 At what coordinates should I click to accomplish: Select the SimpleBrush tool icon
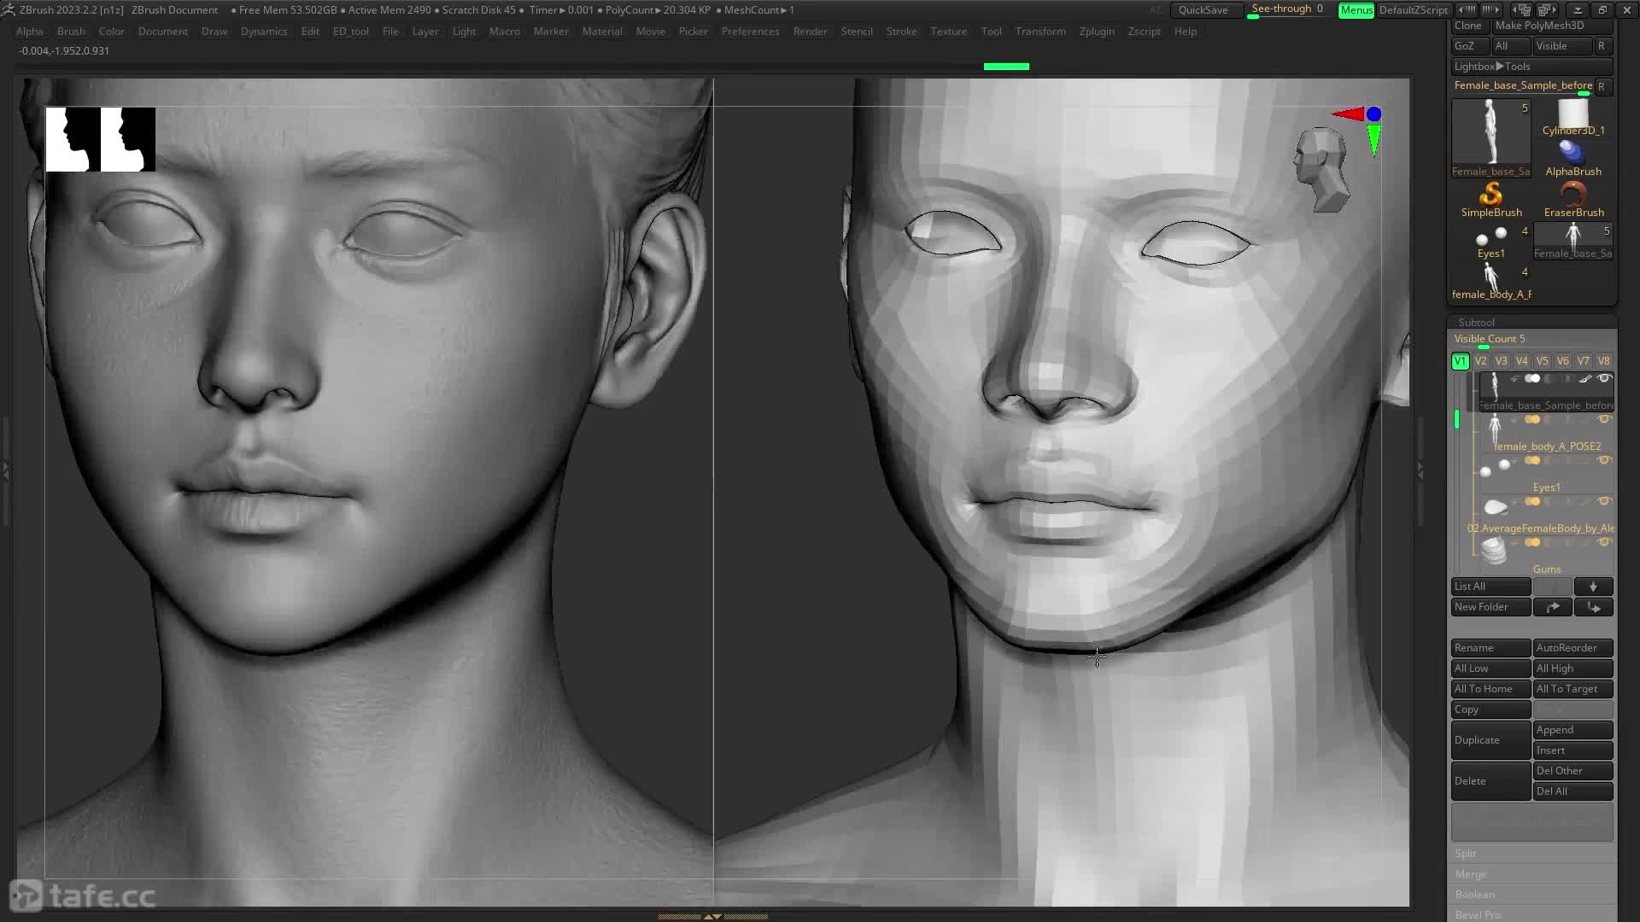click(x=1491, y=195)
